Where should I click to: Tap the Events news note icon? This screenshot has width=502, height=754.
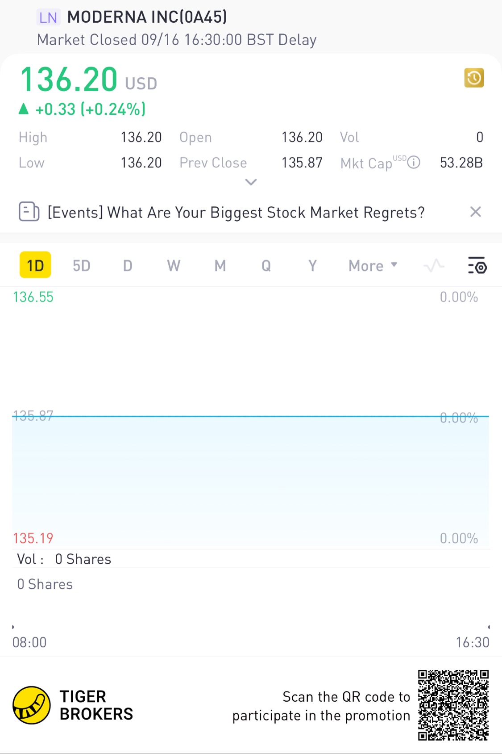tap(29, 212)
